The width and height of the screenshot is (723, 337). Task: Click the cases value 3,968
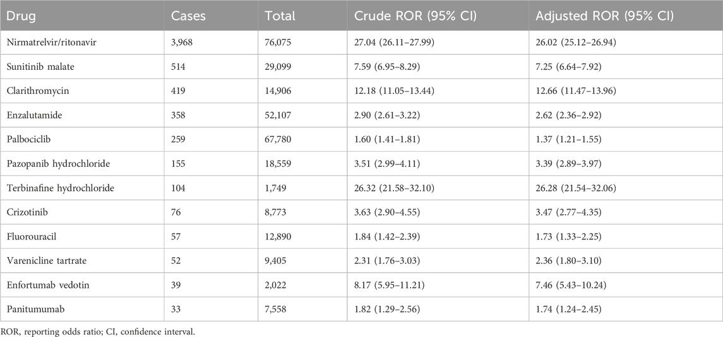[184, 43]
